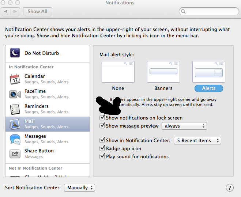Click the Share Button arrow icon

tap(15, 154)
